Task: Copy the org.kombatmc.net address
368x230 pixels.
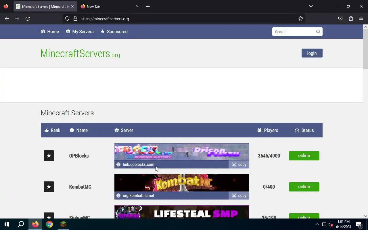Action: click(239, 195)
